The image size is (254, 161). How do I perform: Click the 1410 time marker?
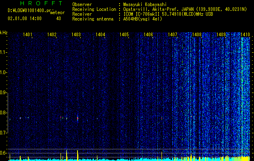click(245, 34)
